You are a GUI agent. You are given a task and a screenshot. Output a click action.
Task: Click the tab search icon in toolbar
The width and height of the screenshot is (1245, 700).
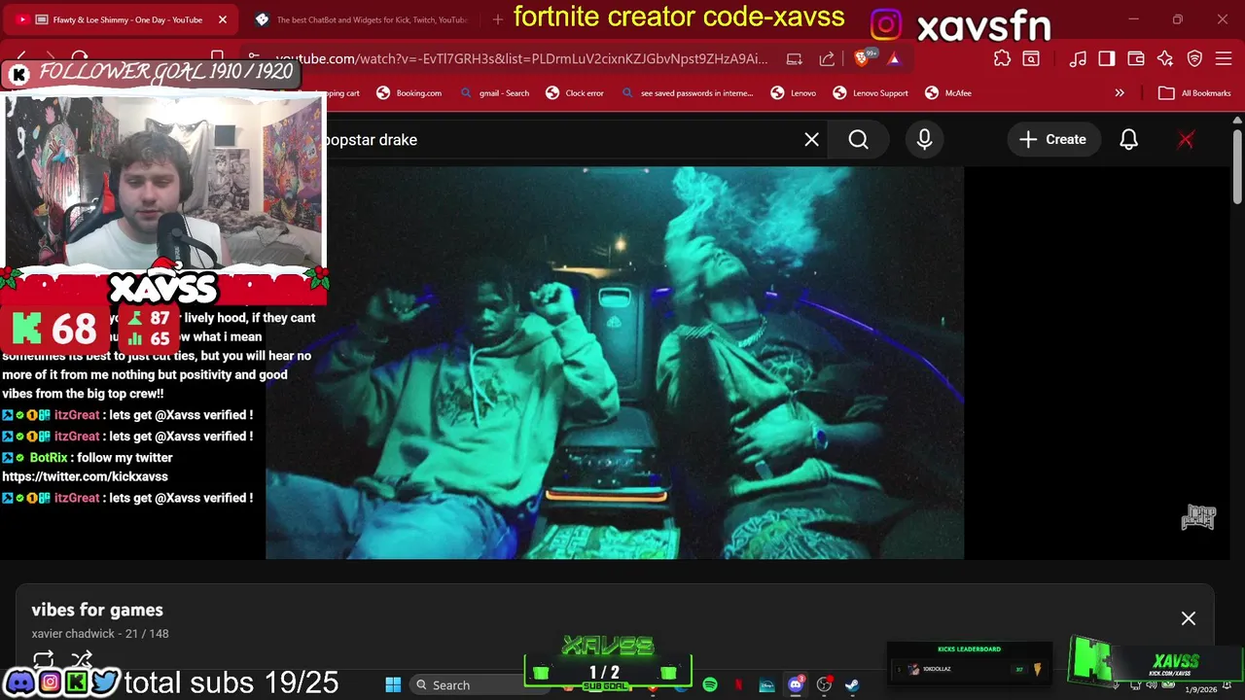pyautogui.click(x=1031, y=59)
